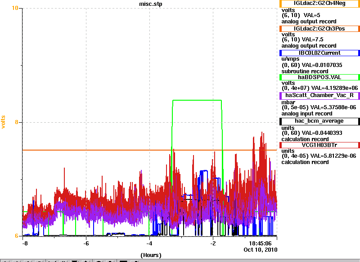Click the '(Hours)' x-axis label
The height and width of the screenshot is (262, 360).
point(151,255)
